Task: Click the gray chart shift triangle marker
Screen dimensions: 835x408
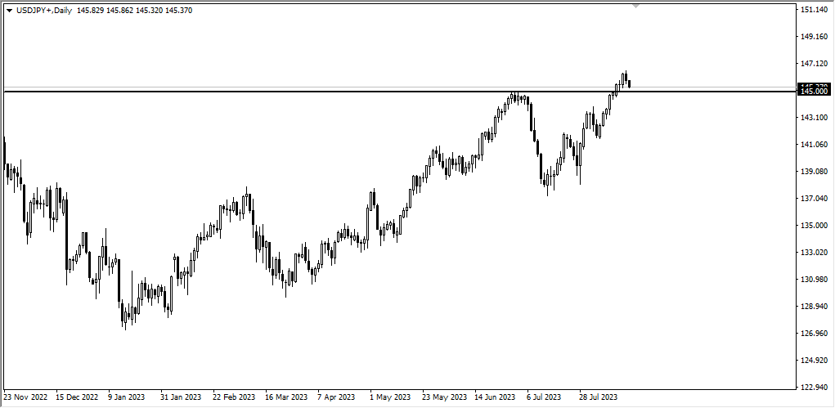Action: click(636, 6)
